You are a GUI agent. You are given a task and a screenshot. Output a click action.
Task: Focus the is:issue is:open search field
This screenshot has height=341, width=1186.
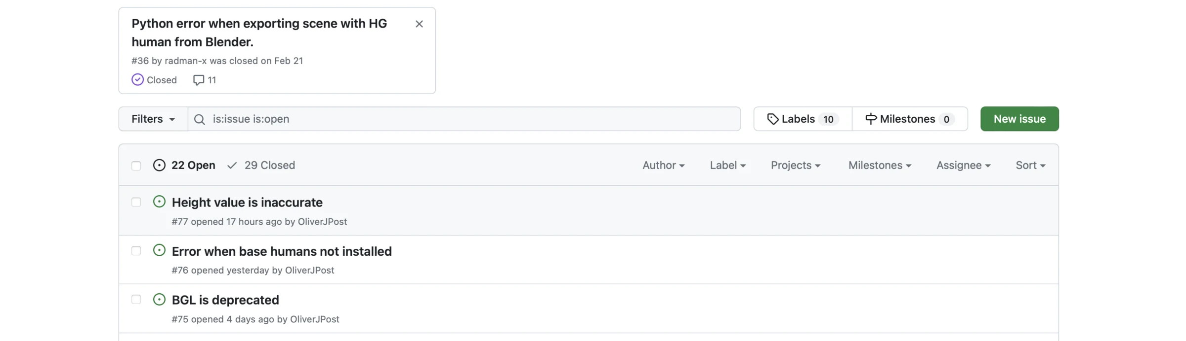click(x=464, y=119)
